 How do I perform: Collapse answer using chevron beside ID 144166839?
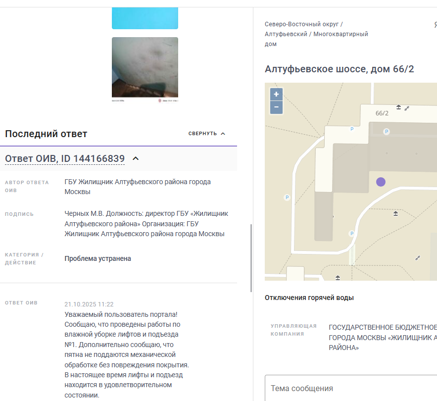click(x=136, y=158)
